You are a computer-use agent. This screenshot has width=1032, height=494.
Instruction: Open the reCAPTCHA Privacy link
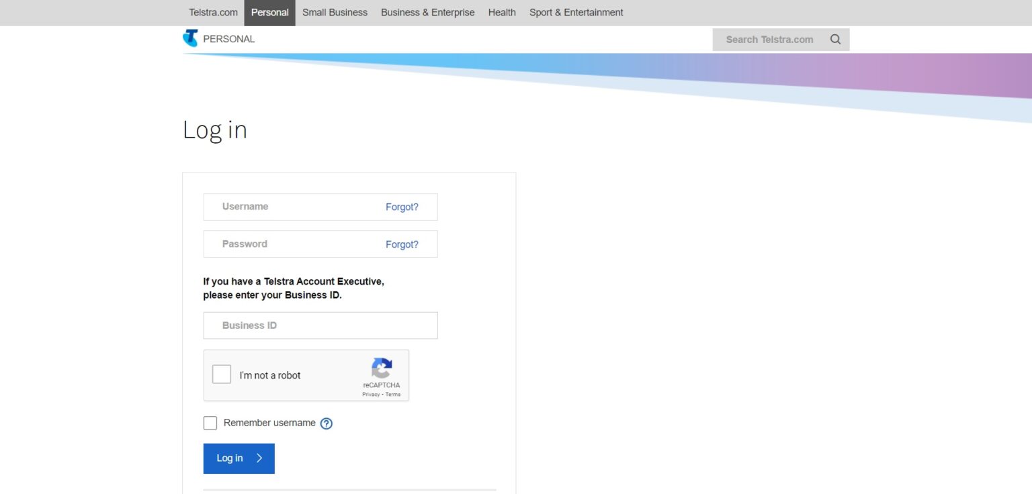click(x=371, y=395)
